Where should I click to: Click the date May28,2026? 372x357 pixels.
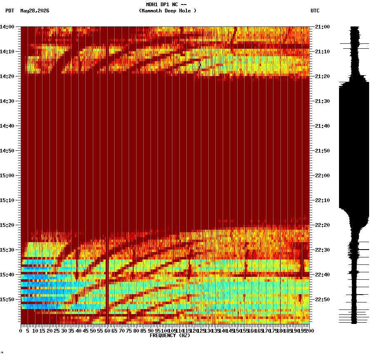click(35, 11)
